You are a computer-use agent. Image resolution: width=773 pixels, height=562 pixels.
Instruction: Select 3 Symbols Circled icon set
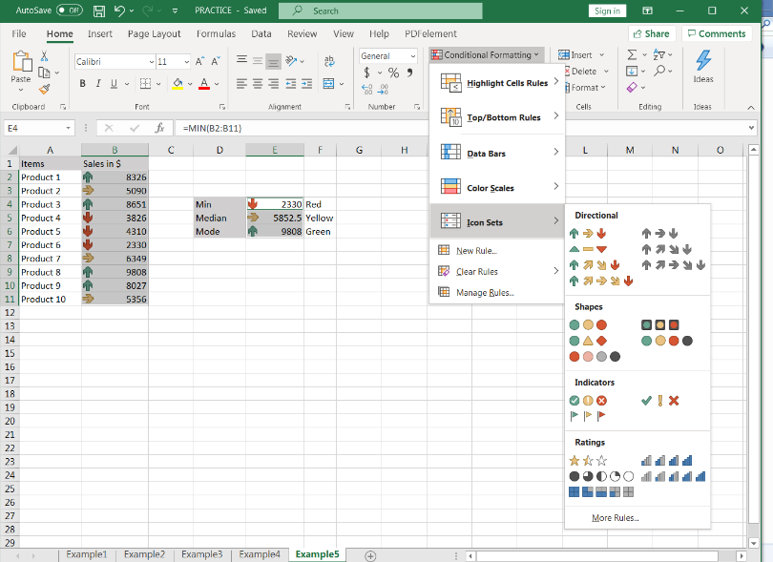pyautogui.click(x=588, y=401)
